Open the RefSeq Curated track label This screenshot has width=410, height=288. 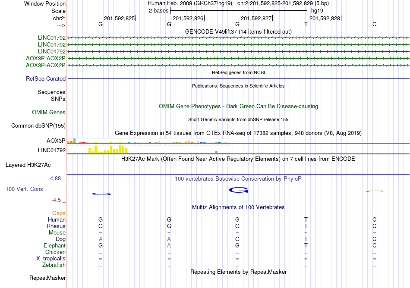pyautogui.click(x=46, y=78)
